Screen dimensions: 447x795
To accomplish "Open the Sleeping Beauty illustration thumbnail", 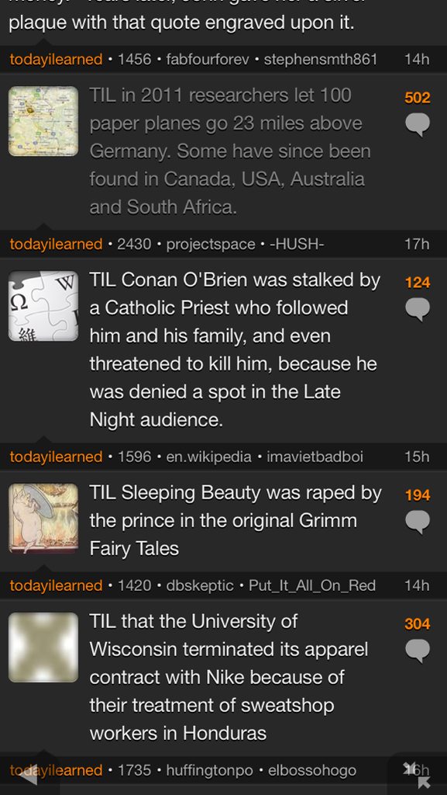I will click(x=43, y=518).
